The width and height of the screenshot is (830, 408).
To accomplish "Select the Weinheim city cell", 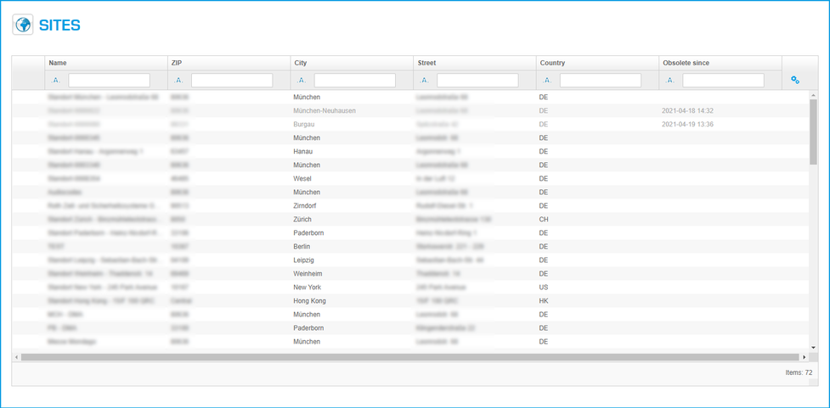I will tap(352, 274).
